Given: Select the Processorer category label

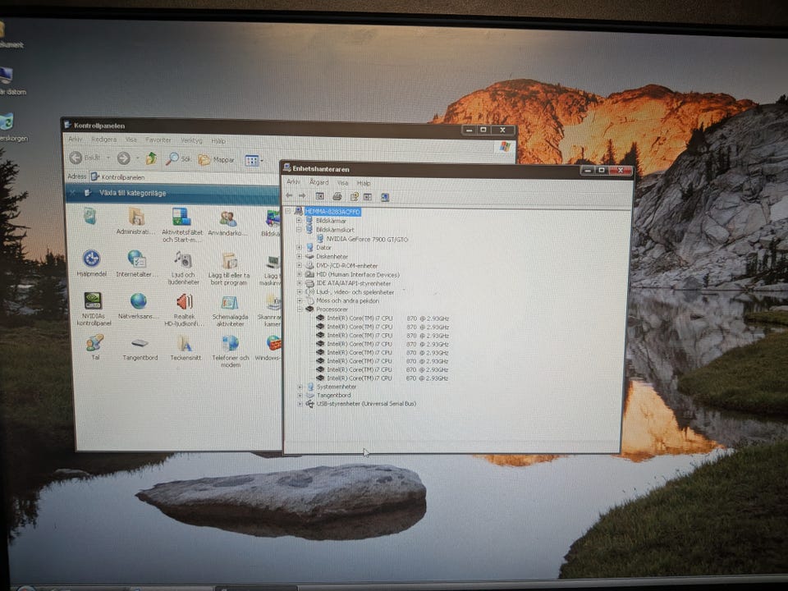Looking at the screenshot, I should click(x=332, y=309).
